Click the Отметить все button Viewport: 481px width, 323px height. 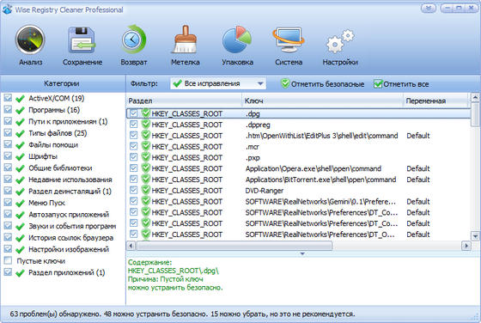401,84
